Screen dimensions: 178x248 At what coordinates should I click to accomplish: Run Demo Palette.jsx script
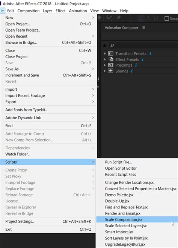coord(137,195)
